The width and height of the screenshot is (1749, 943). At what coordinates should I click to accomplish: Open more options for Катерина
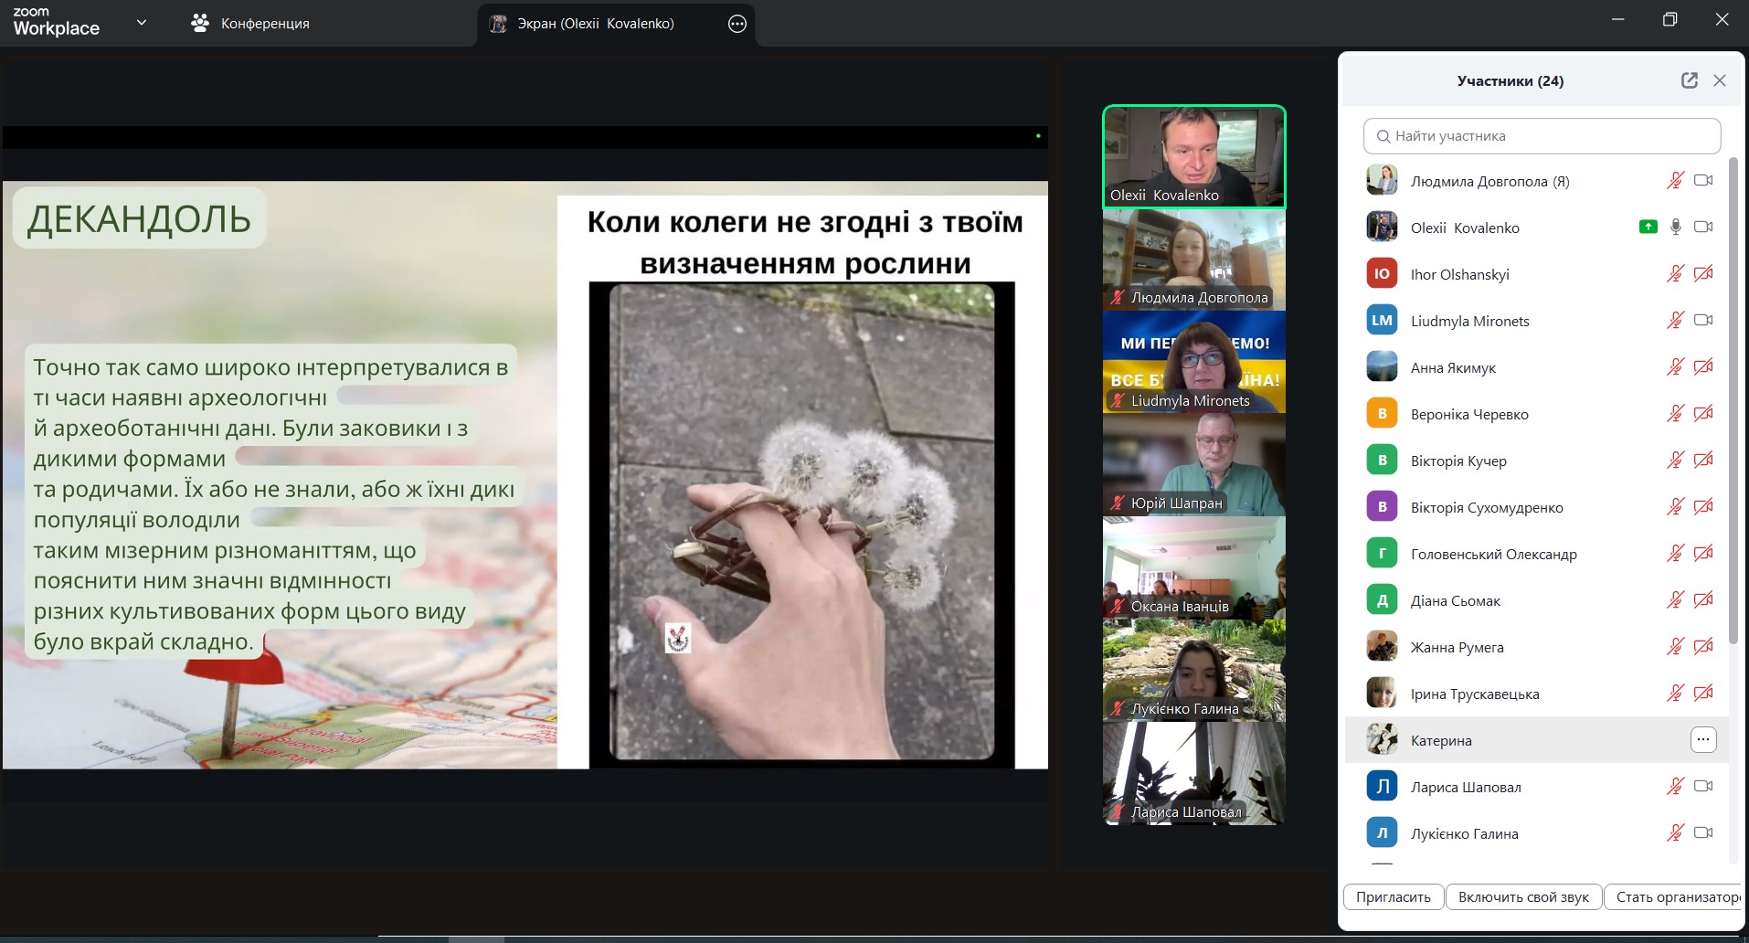tap(1702, 739)
